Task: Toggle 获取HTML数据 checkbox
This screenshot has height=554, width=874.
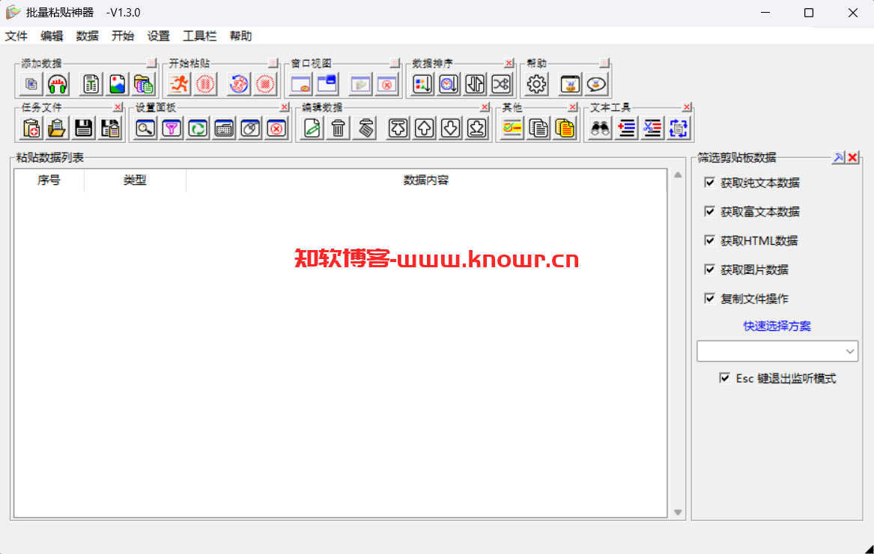Action: (709, 240)
